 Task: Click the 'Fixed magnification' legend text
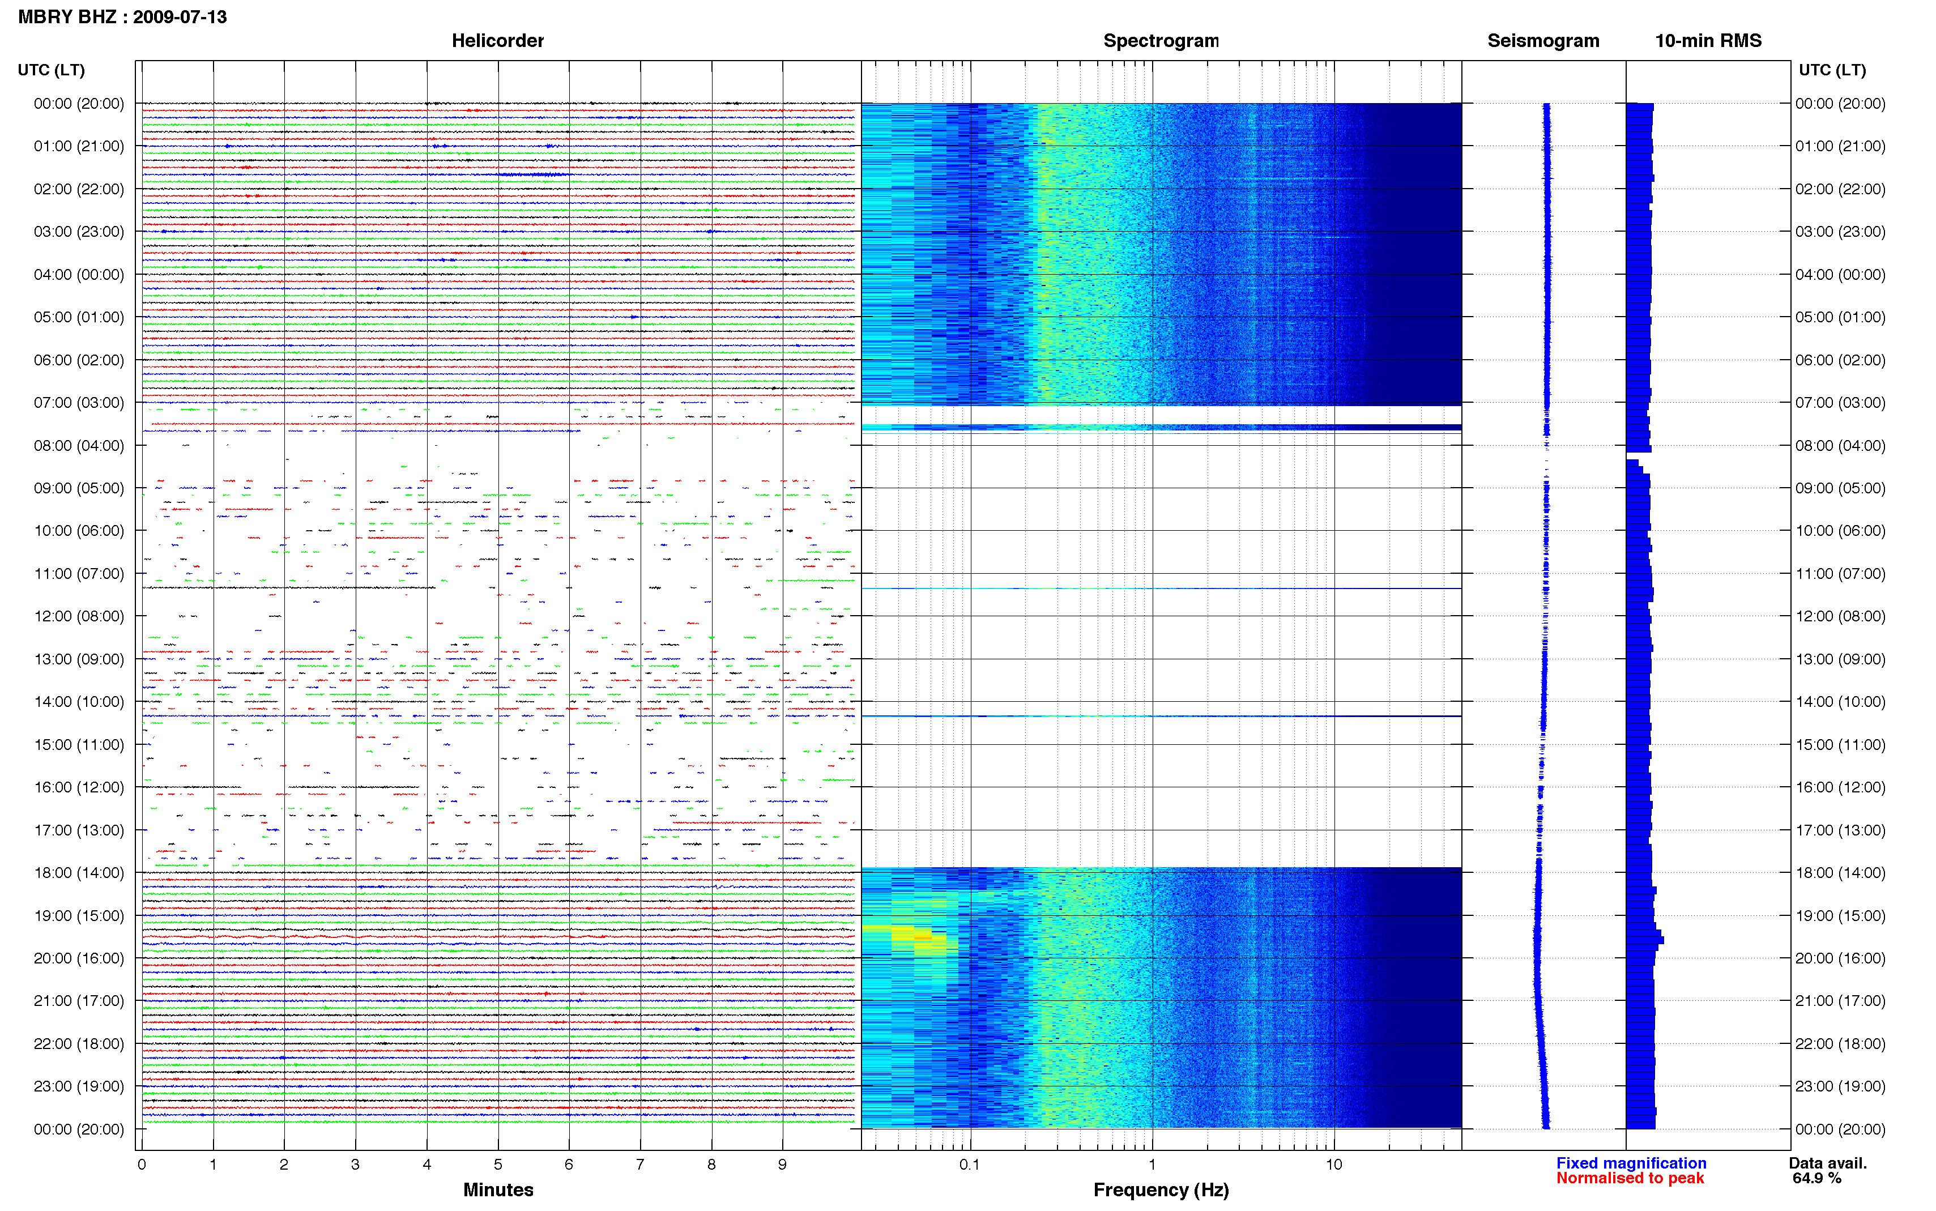[1631, 1163]
